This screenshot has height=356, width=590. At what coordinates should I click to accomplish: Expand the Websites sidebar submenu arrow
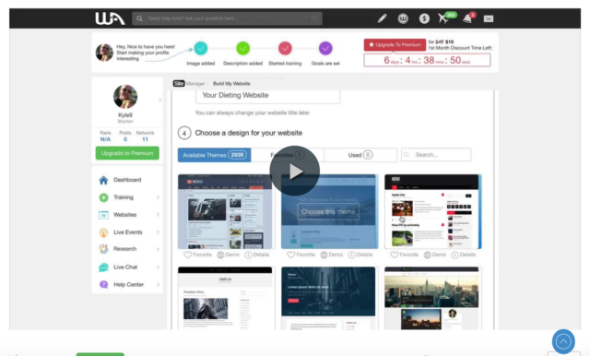158,215
